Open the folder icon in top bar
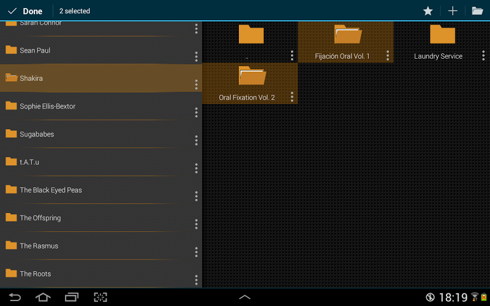 pyautogui.click(x=477, y=11)
